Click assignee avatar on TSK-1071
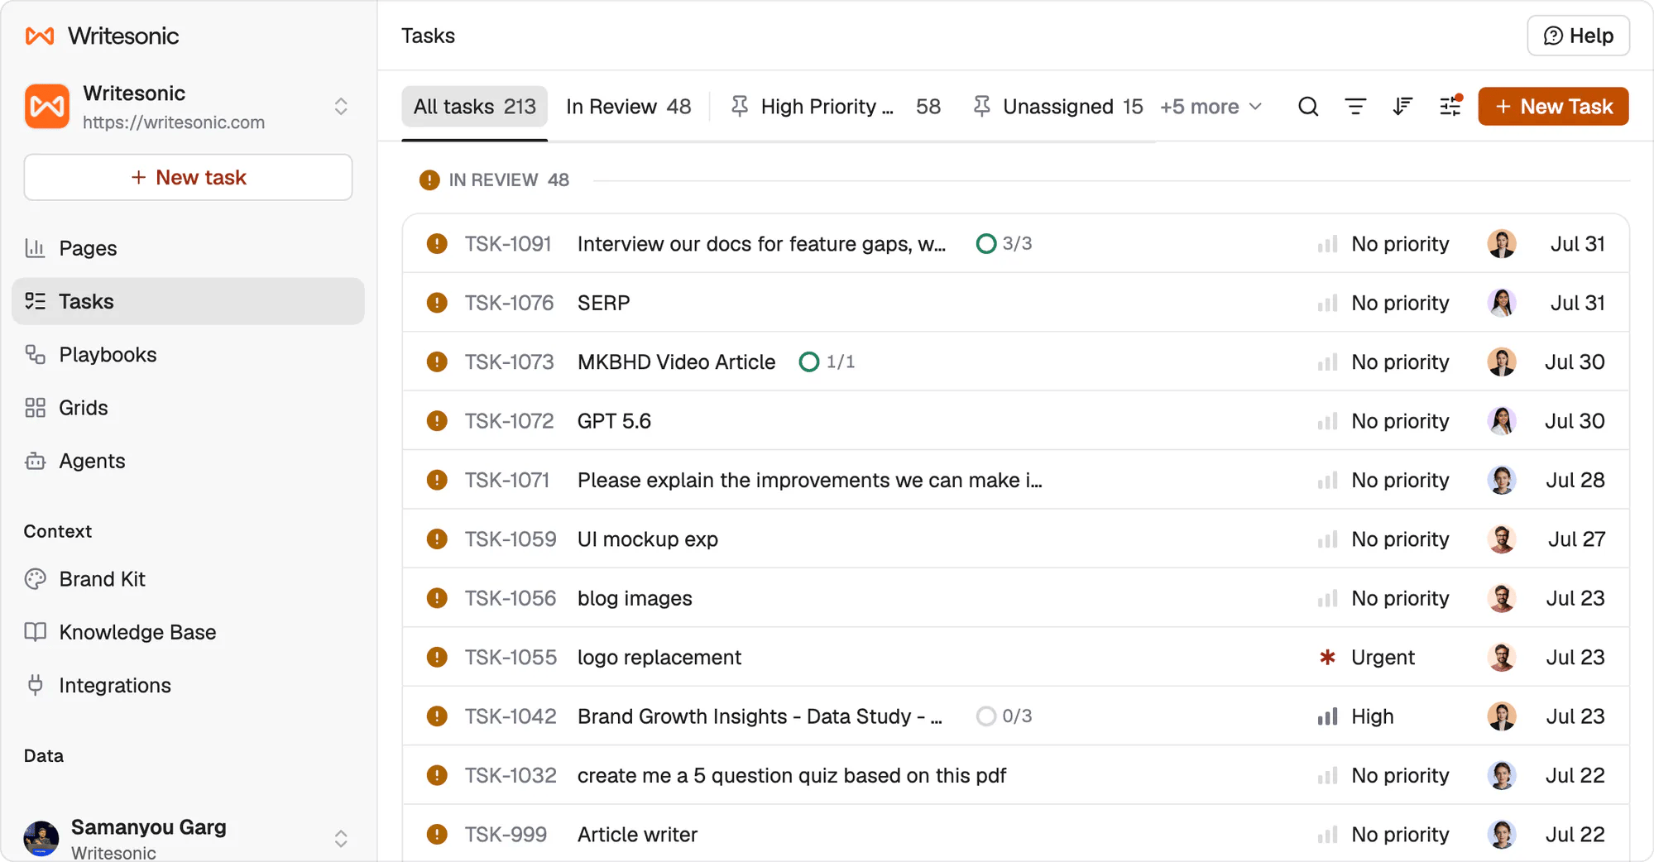The width and height of the screenshot is (1654, 862). [1502, 480]
